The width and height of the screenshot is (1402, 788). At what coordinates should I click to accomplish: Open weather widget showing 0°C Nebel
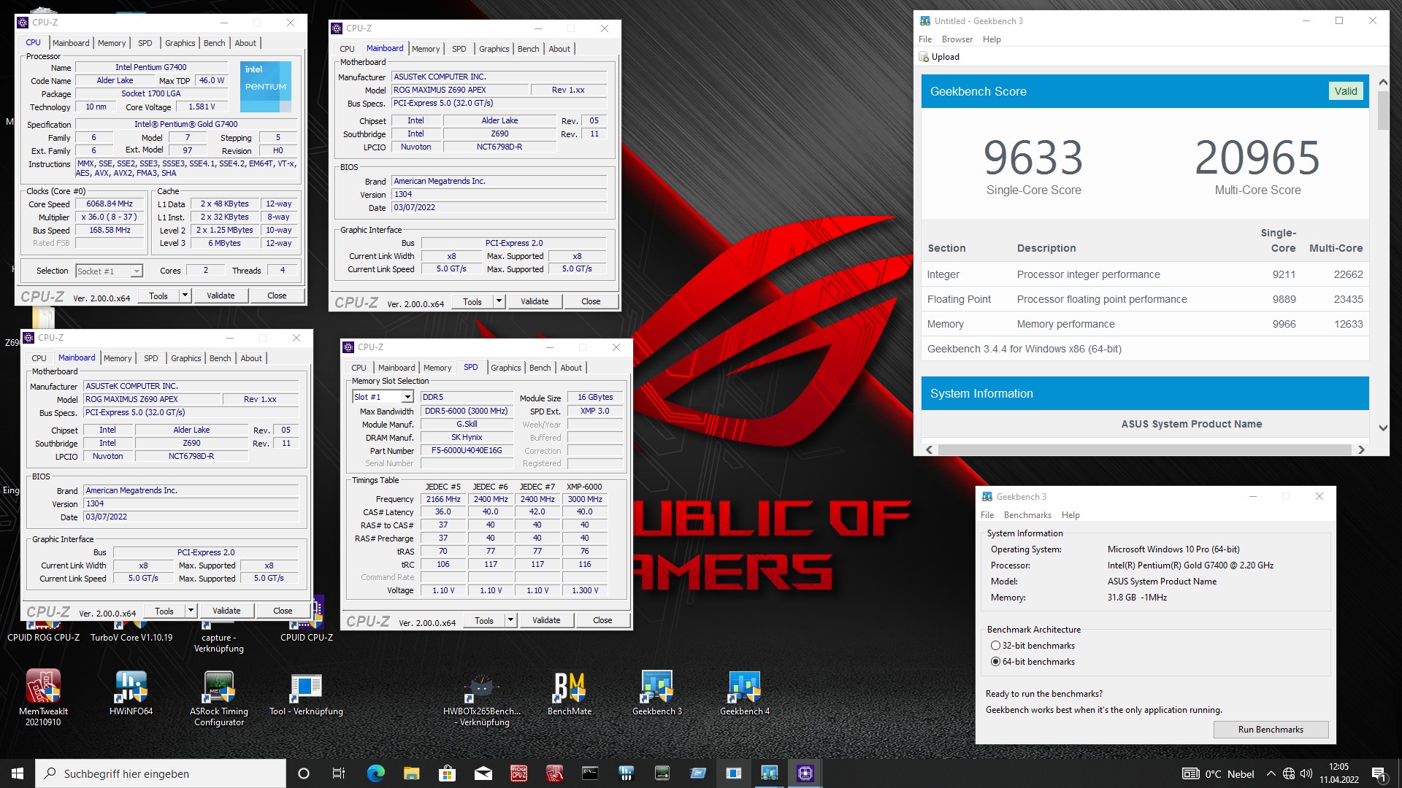[x=1218, y=773]
